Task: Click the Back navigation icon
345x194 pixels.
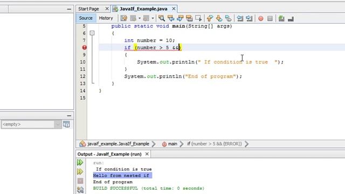Action: point(133,18)
